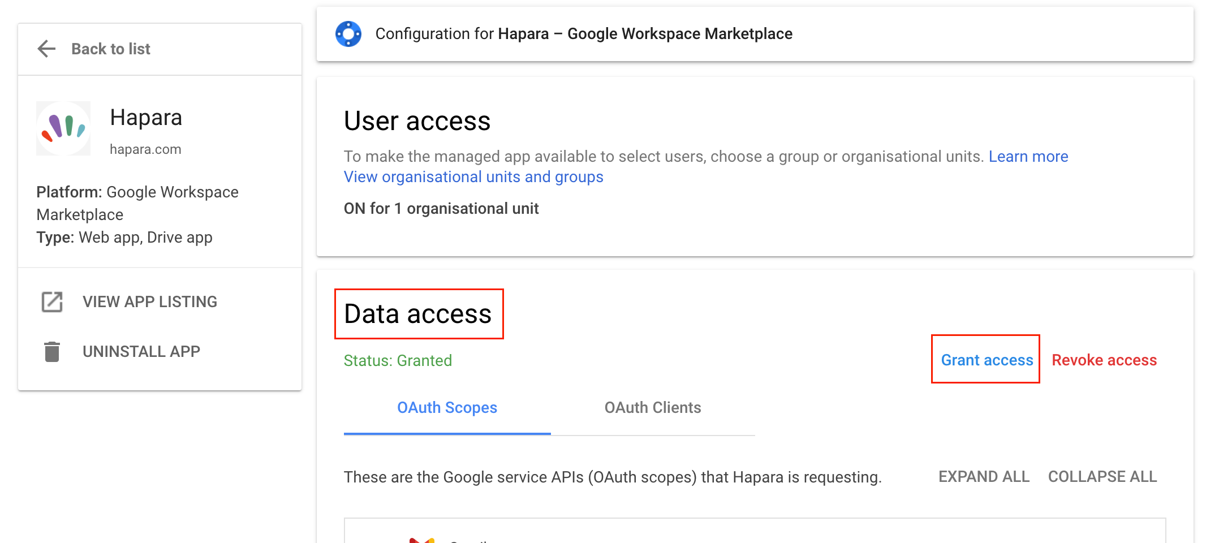Click the hapara.com domain text
The image size is (1206, 543).
(x=145, y=149)
